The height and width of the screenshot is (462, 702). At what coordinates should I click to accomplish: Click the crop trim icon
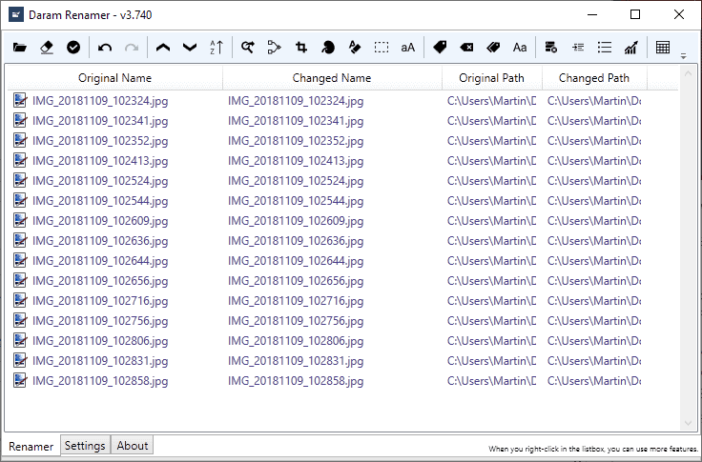click(x=301, y=47)
